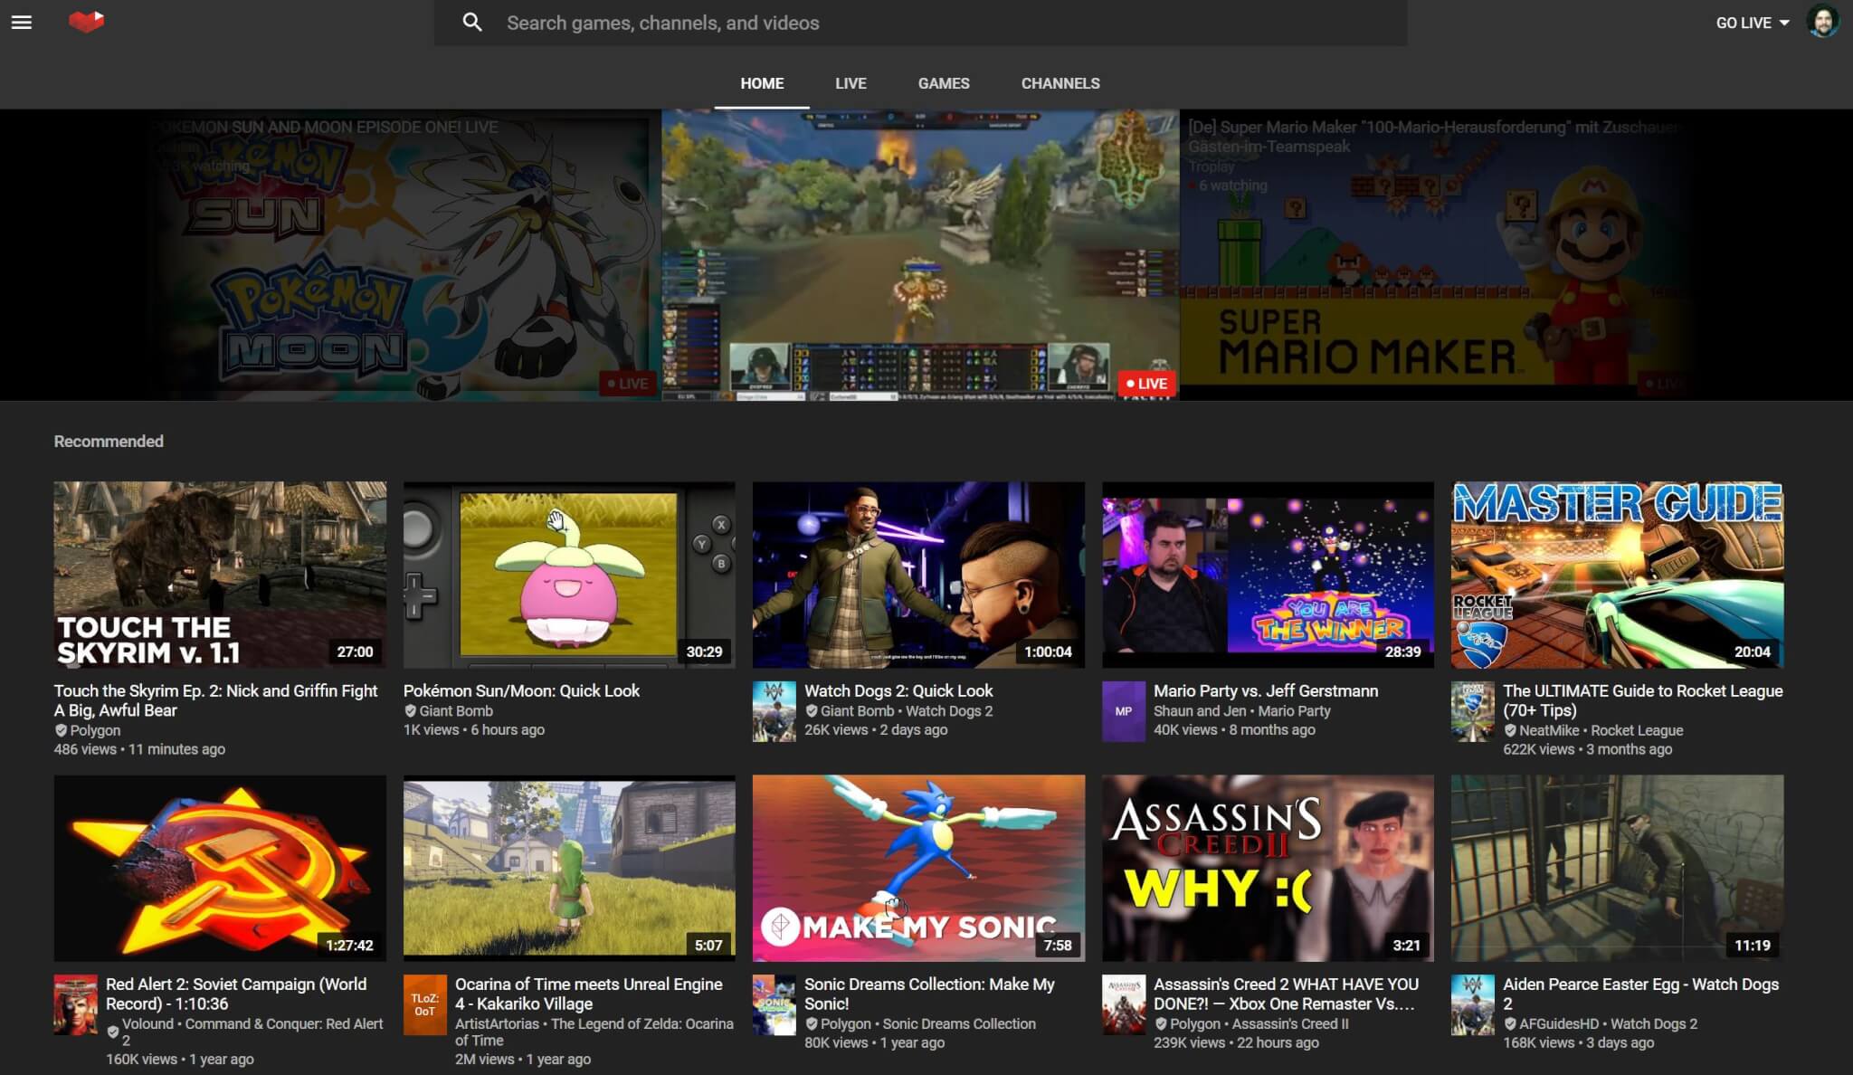This screenshot has width=1853, height=1075.
Task: Open the Mario Party game link
Action: [x=1294, y=711]
